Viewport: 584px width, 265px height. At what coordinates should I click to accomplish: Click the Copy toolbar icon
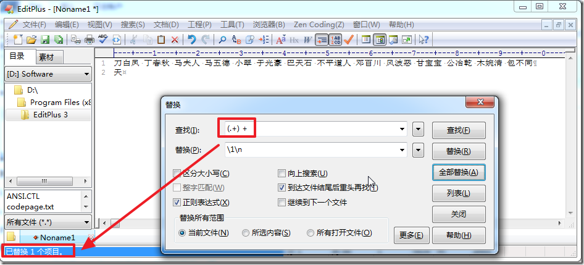pos(148,40)
